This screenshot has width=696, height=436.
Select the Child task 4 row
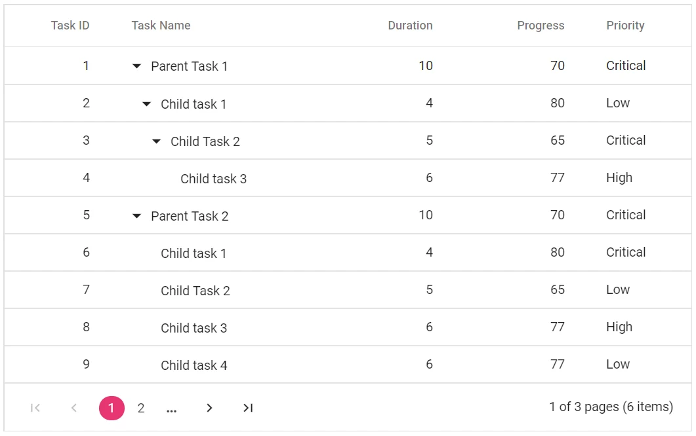pos(194,365)
